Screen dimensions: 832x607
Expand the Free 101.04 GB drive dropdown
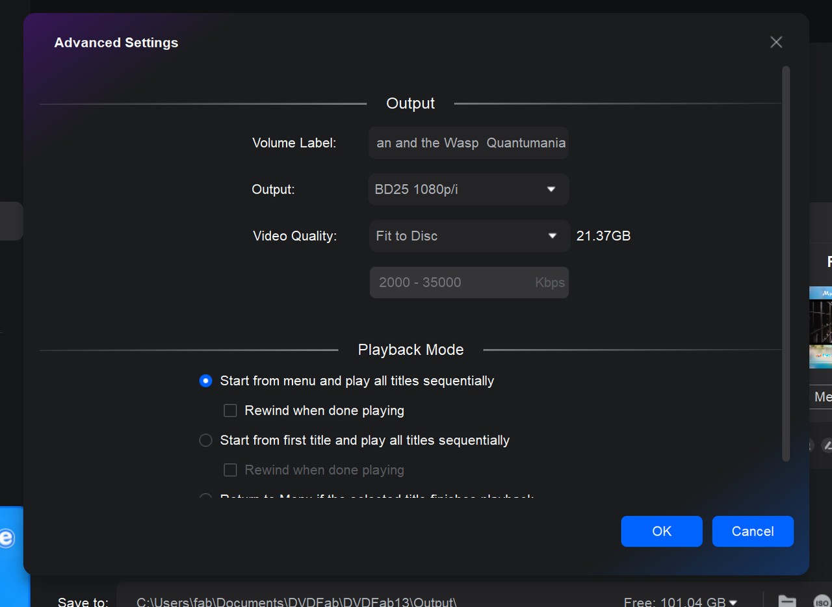tap(734, 602)
